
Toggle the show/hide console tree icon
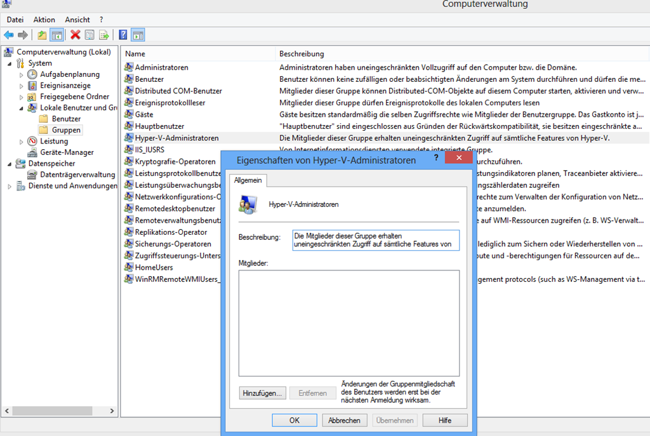(56, 36)
